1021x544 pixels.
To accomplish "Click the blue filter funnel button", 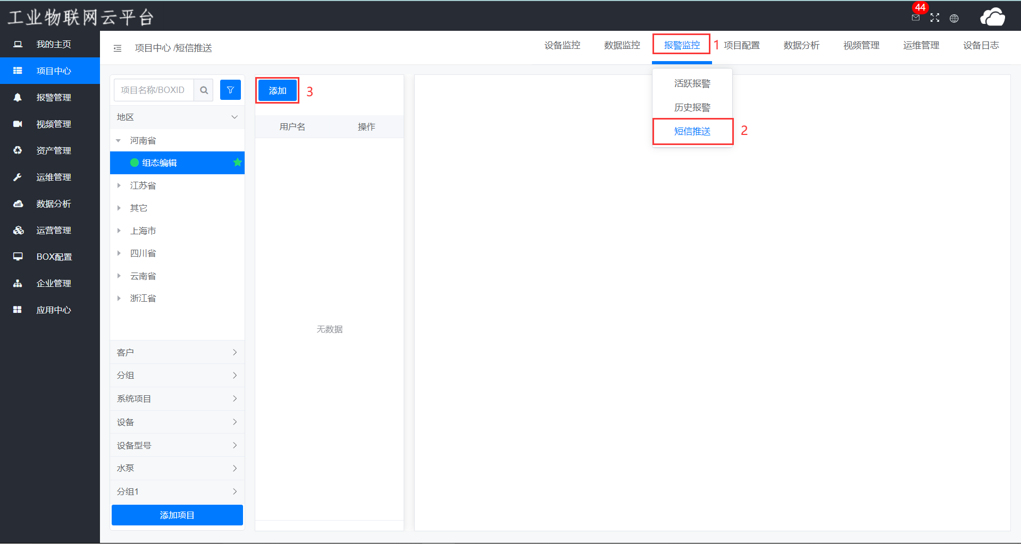I will pyautogui.click(x=230, y=90).
